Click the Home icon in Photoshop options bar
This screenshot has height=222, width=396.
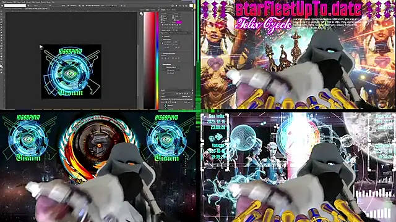(2, 6)
